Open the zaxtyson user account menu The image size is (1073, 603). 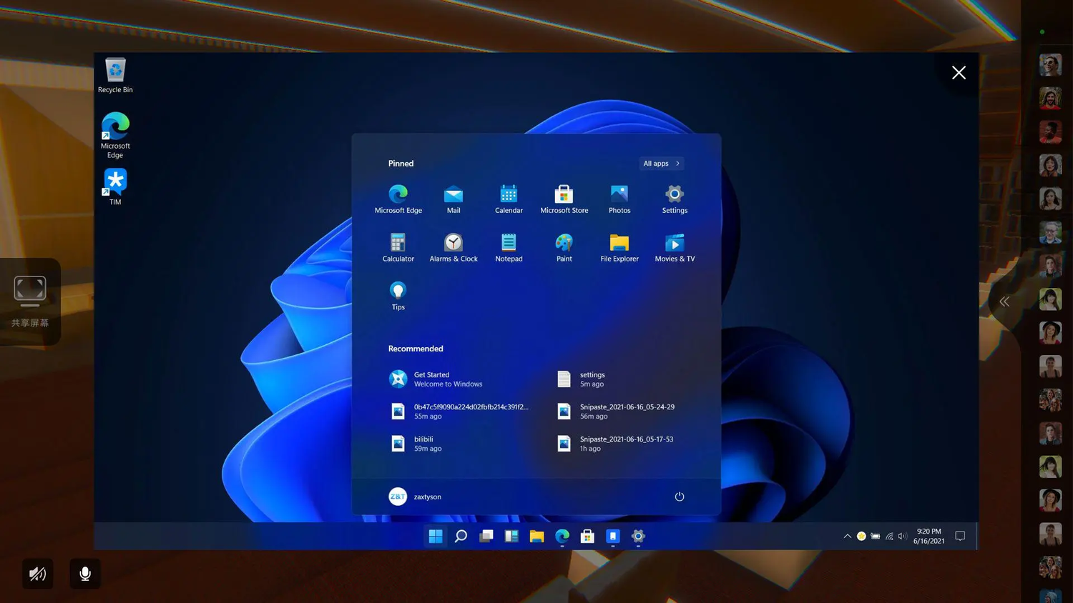tap(415, 497)
